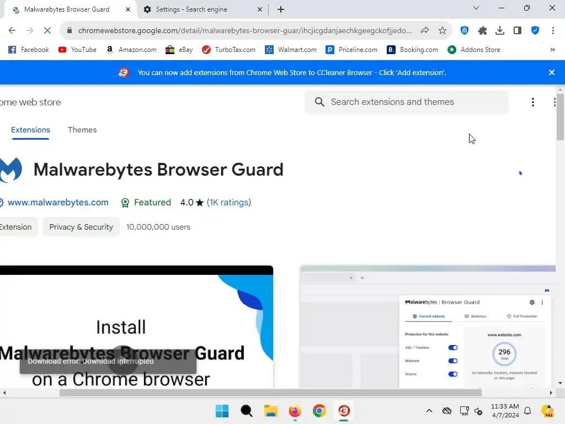Switch to the Extensions tab
The height and width of the screenshot is (424, 565).
[31, 130]
